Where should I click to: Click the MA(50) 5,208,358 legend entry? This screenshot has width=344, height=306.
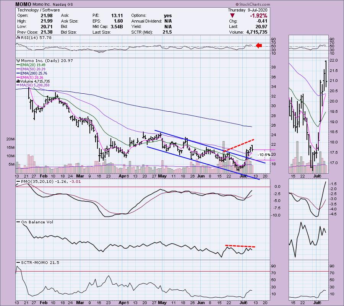35,85
